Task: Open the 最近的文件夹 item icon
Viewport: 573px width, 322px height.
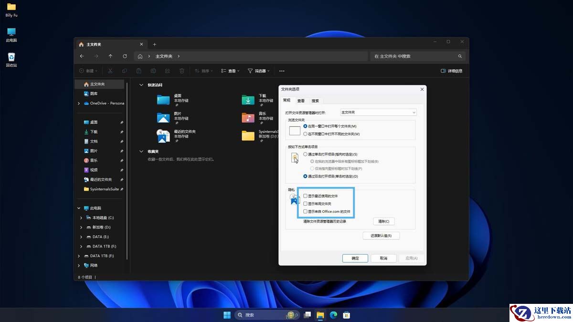Action: [163, 135]
